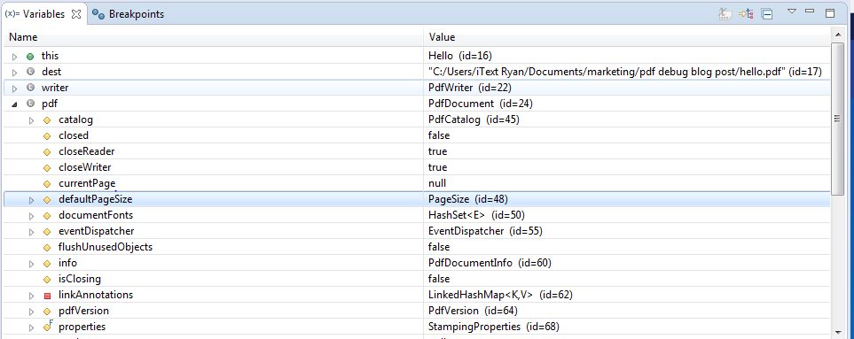This screenshot has height=339, width=854.
Task: Click green icon beside 'this'
Action: pos(30,56)
